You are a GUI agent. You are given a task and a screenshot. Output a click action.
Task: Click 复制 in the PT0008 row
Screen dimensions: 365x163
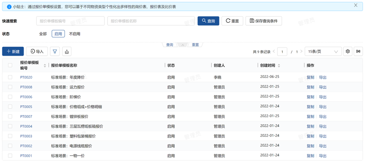tap(310, 87)
